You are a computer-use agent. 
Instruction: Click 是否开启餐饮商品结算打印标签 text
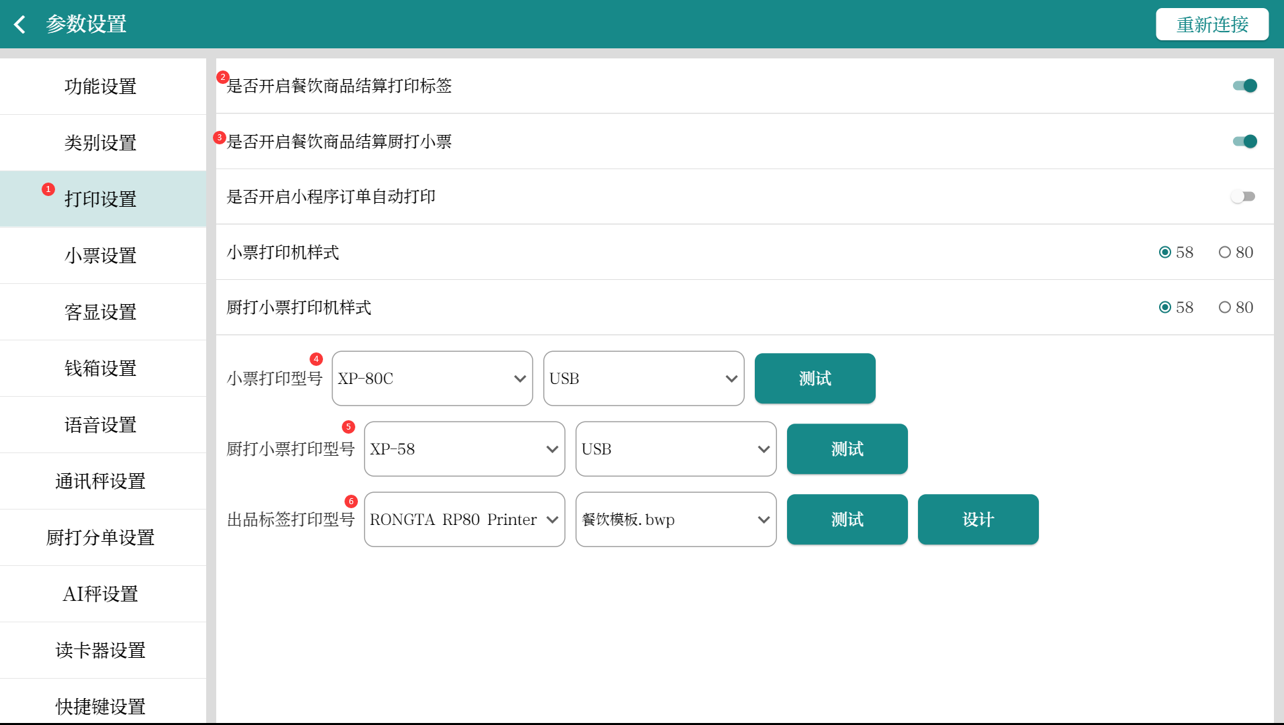click(339, 86)
